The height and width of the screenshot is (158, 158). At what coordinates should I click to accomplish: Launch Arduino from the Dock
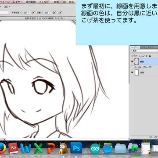95,149
